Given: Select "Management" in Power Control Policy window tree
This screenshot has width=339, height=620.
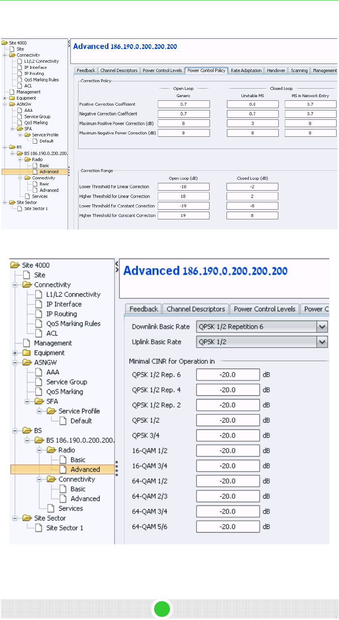Looking at the screenshot, I should pos(28,92).
